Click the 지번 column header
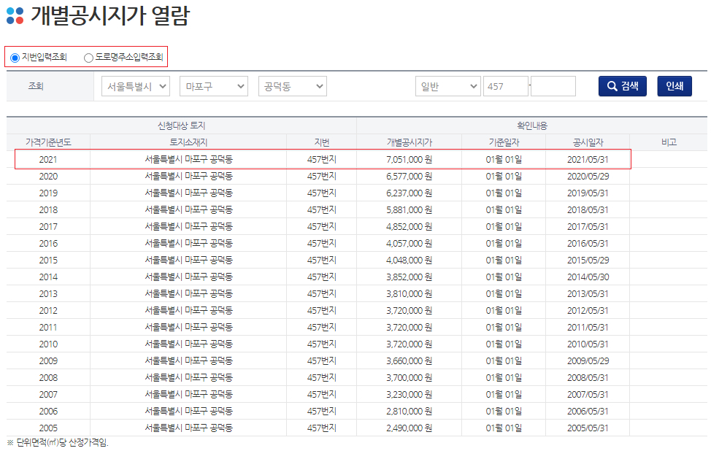Viewport: 711px width, 459px height. click(x=321, y=142)
